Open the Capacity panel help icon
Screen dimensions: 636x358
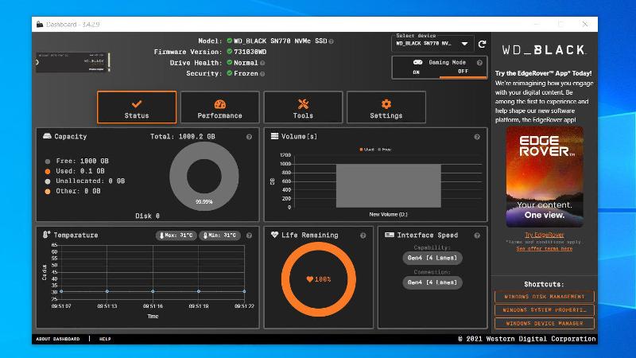point(249,137)
